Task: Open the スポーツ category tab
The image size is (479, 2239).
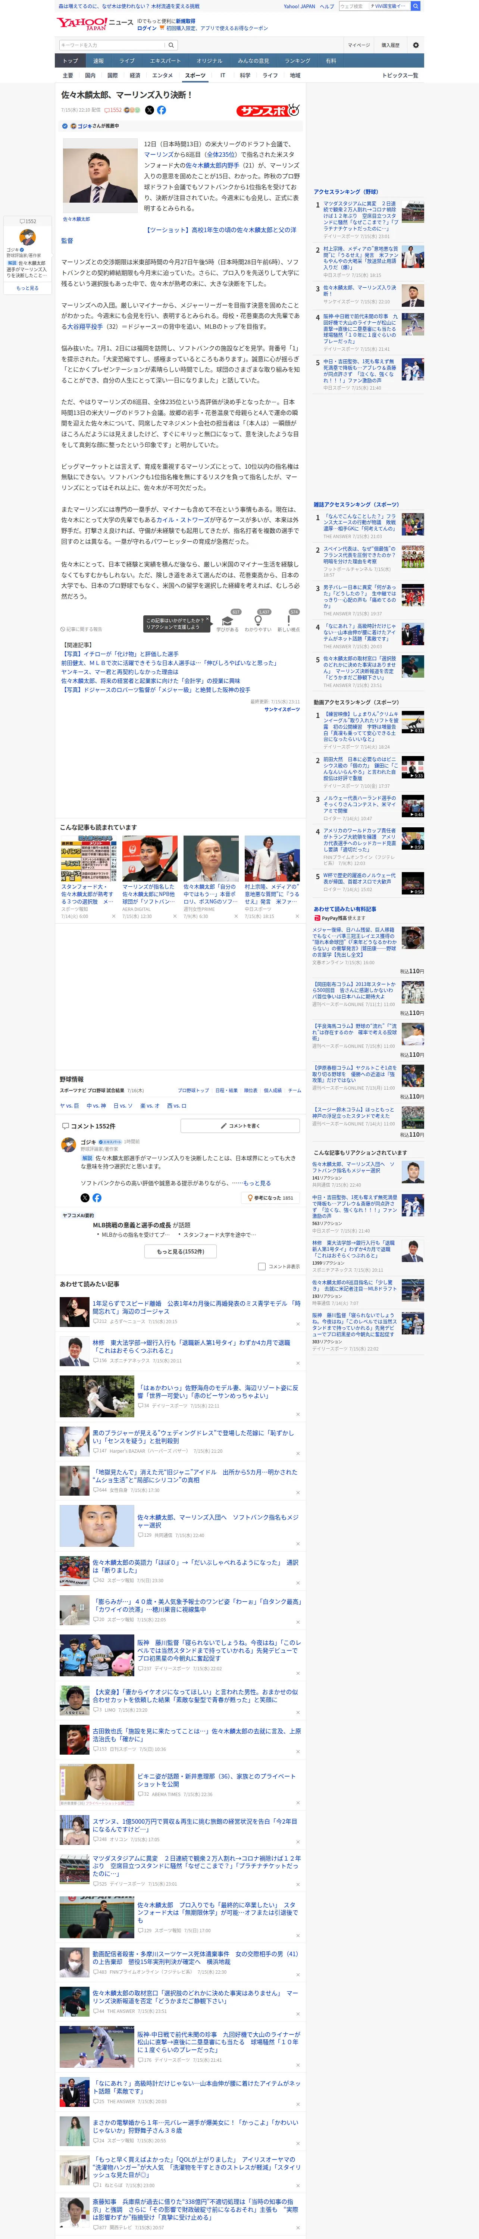Action: tap(195, 76)
